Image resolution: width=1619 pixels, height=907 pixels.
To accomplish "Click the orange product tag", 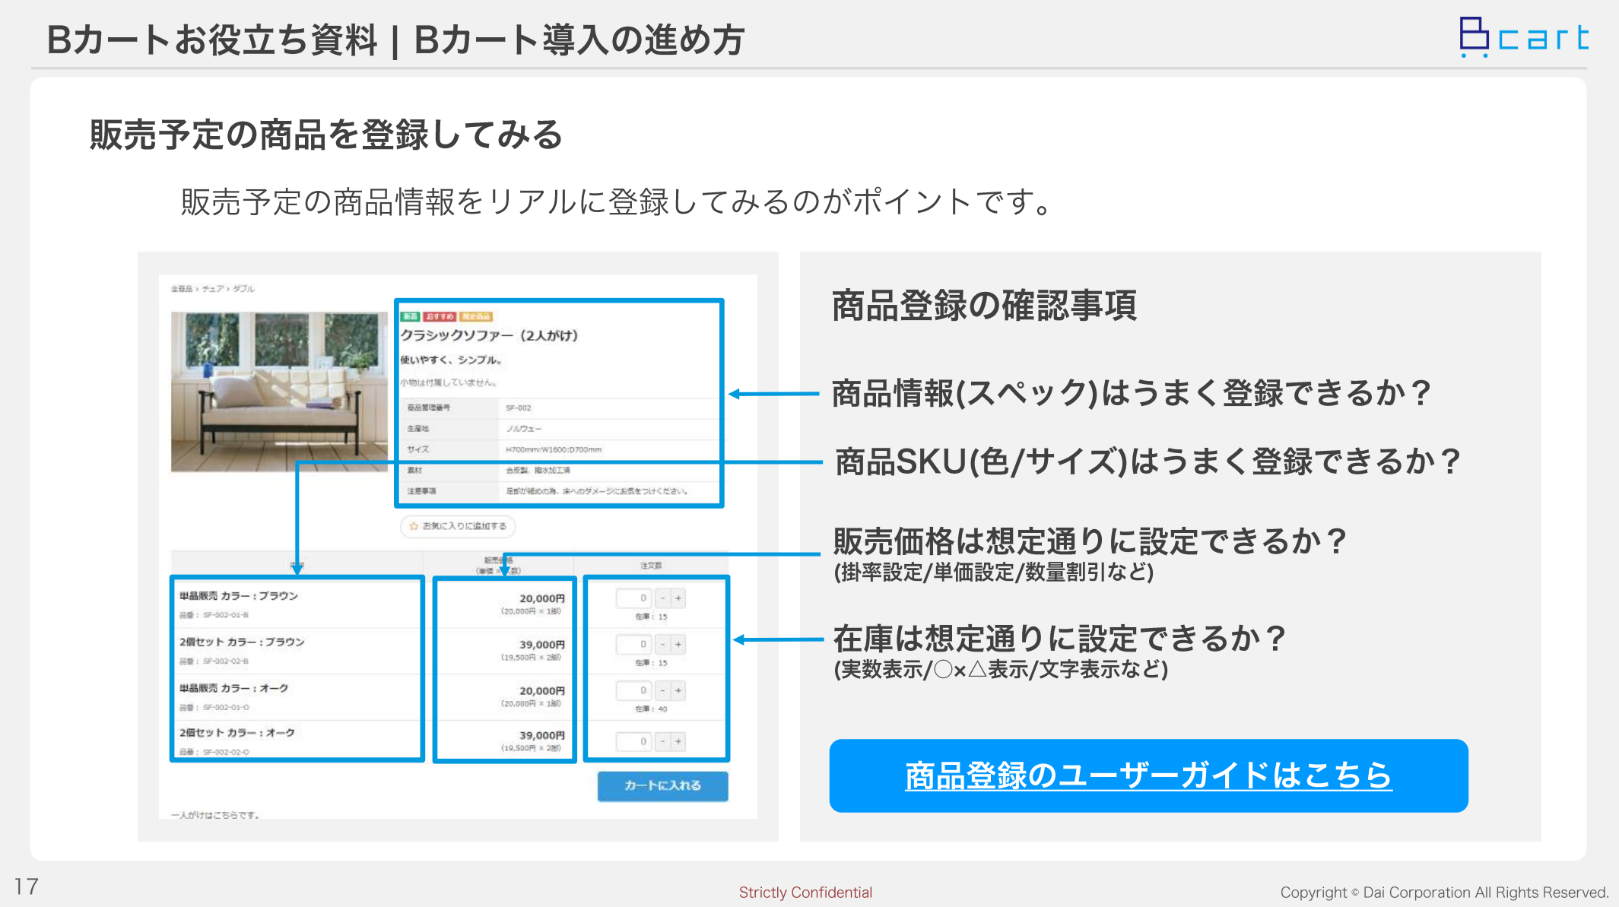I will [476, 316].
